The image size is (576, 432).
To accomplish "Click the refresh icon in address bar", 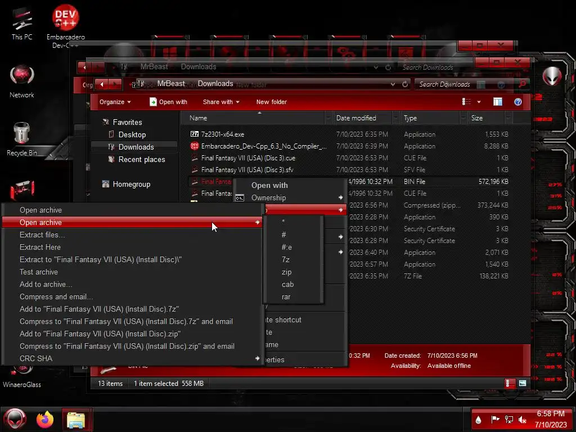I will tap(405, 84).
